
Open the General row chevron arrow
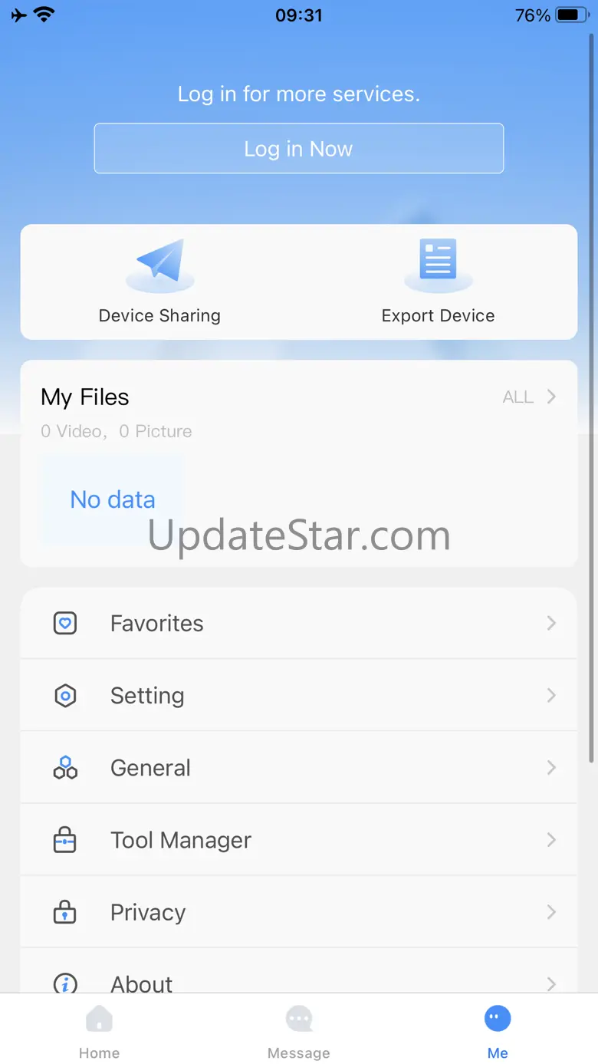[x=551, y=768]
